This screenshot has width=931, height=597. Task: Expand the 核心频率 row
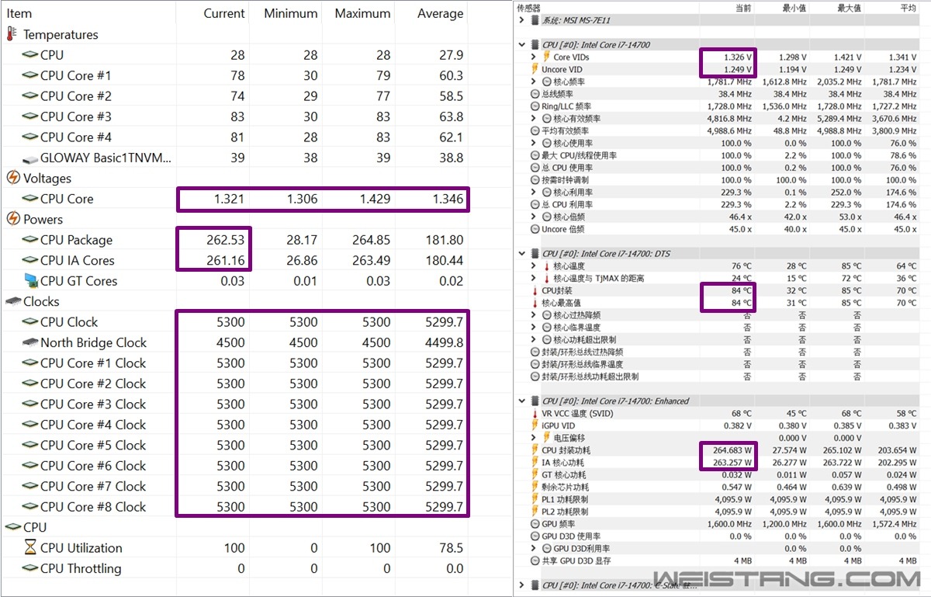534,82
